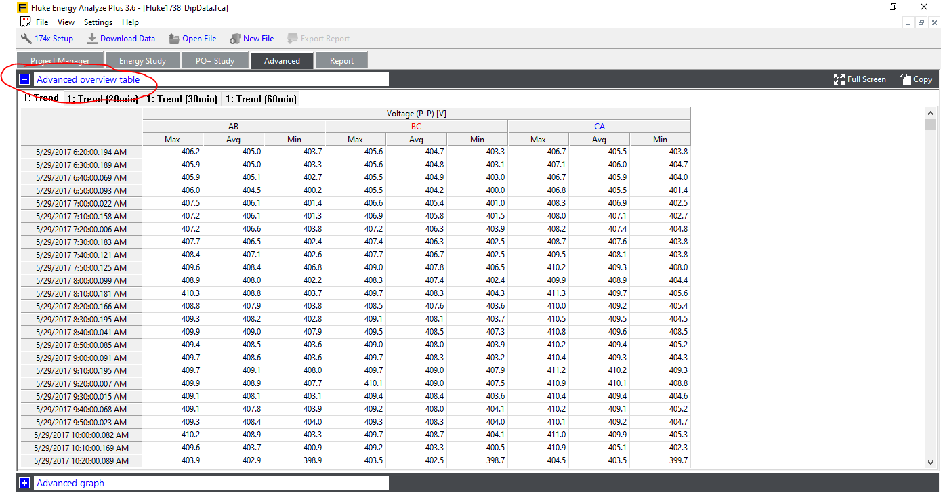Select the 1: Trend (20min) sub-tab

point(102,99)
